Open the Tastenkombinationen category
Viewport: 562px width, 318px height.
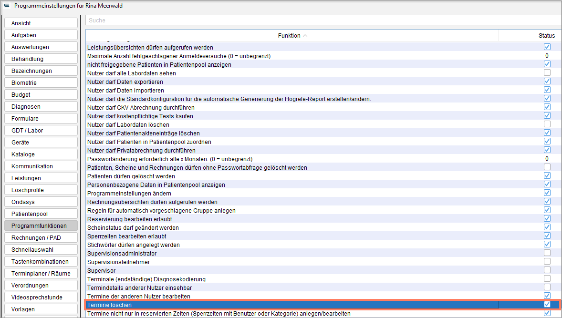(41, 261)
